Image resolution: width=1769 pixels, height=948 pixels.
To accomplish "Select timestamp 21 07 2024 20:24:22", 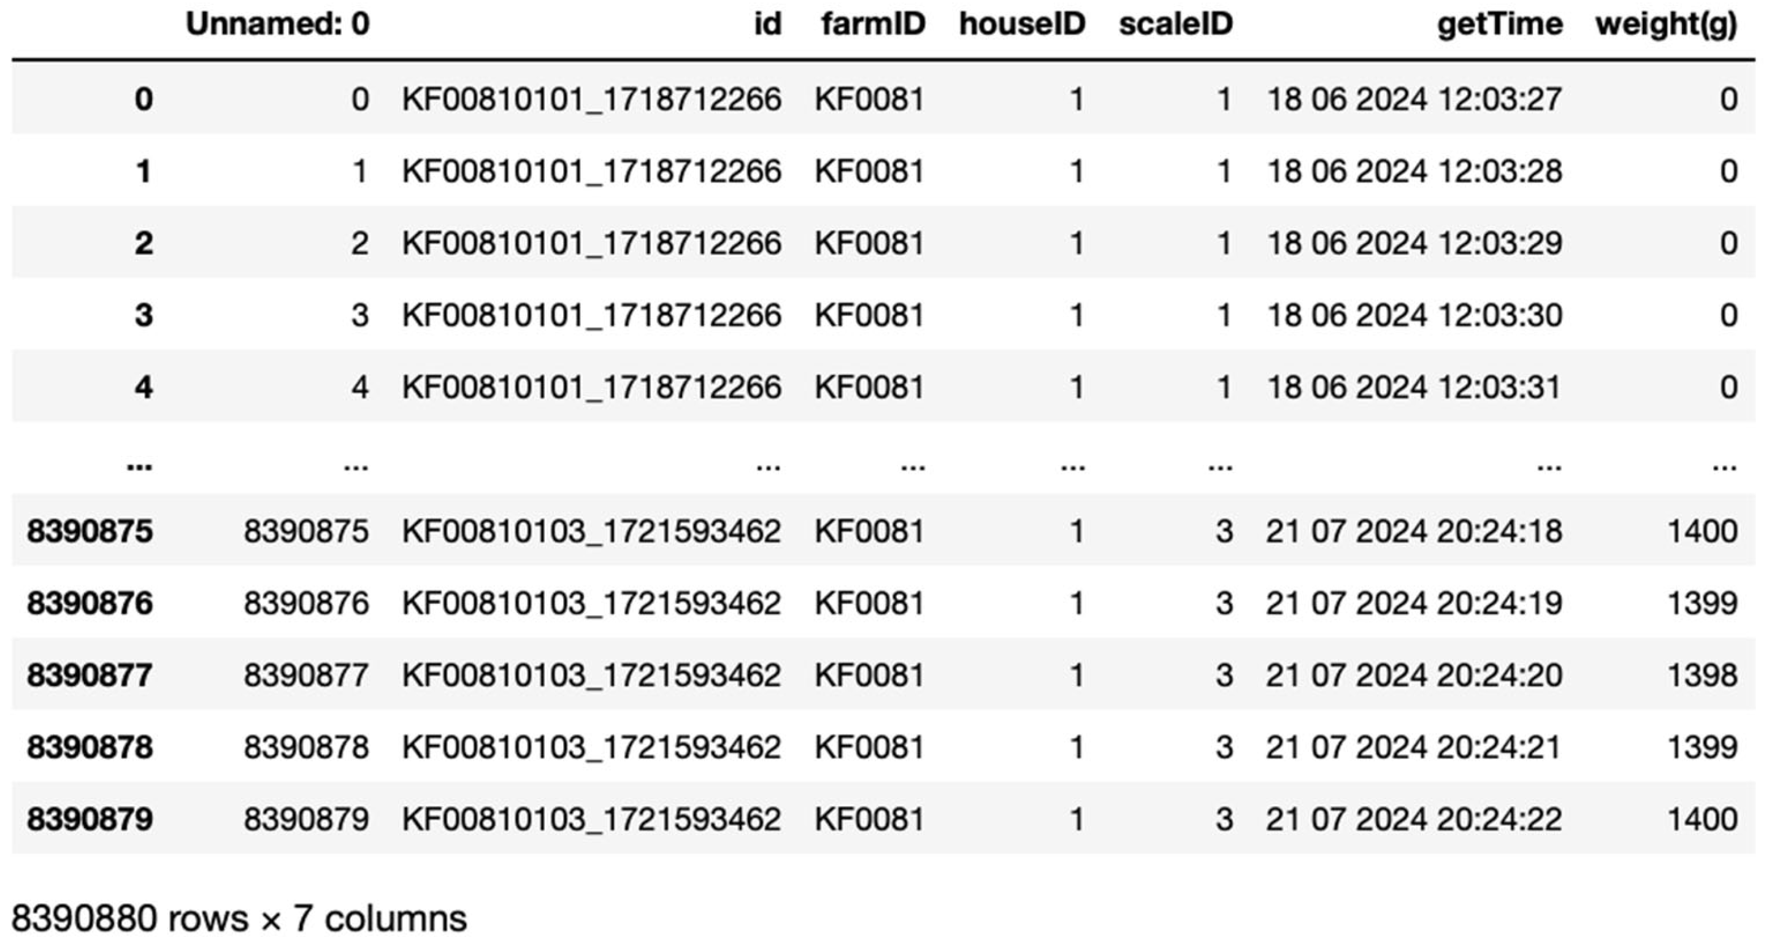I will pyautogui.click(x=1414, y=819).
